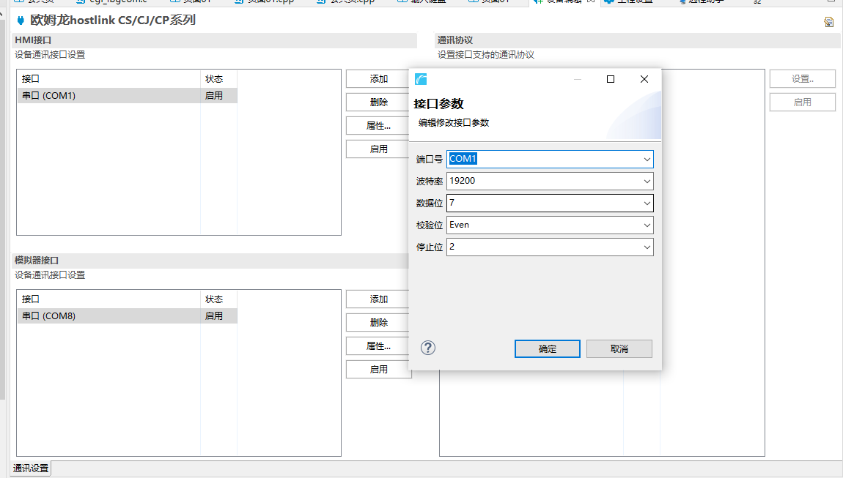This screenshot has width=843, height=478.
Task: Click the 状态 column header in 模拟器接口
Action: tap(219, 299)
